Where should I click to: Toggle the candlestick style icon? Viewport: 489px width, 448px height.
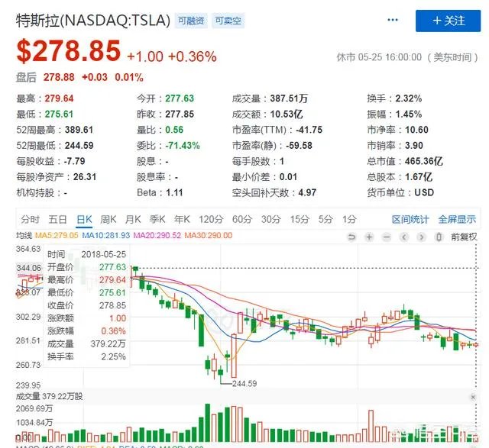(439, 237)
